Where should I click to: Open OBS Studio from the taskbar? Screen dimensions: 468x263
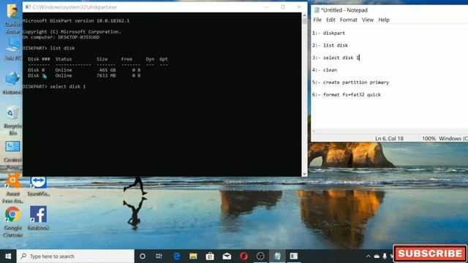point(260,256)
